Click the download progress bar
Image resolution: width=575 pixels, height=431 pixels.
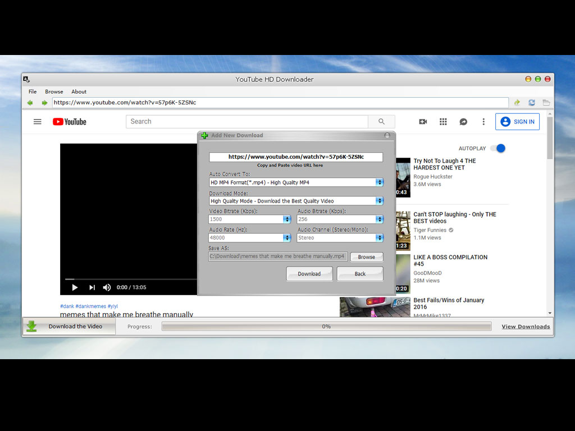click(x=326, y=326)
